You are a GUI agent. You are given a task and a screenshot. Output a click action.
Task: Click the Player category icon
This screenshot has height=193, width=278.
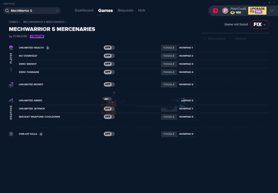pos(11,48)
